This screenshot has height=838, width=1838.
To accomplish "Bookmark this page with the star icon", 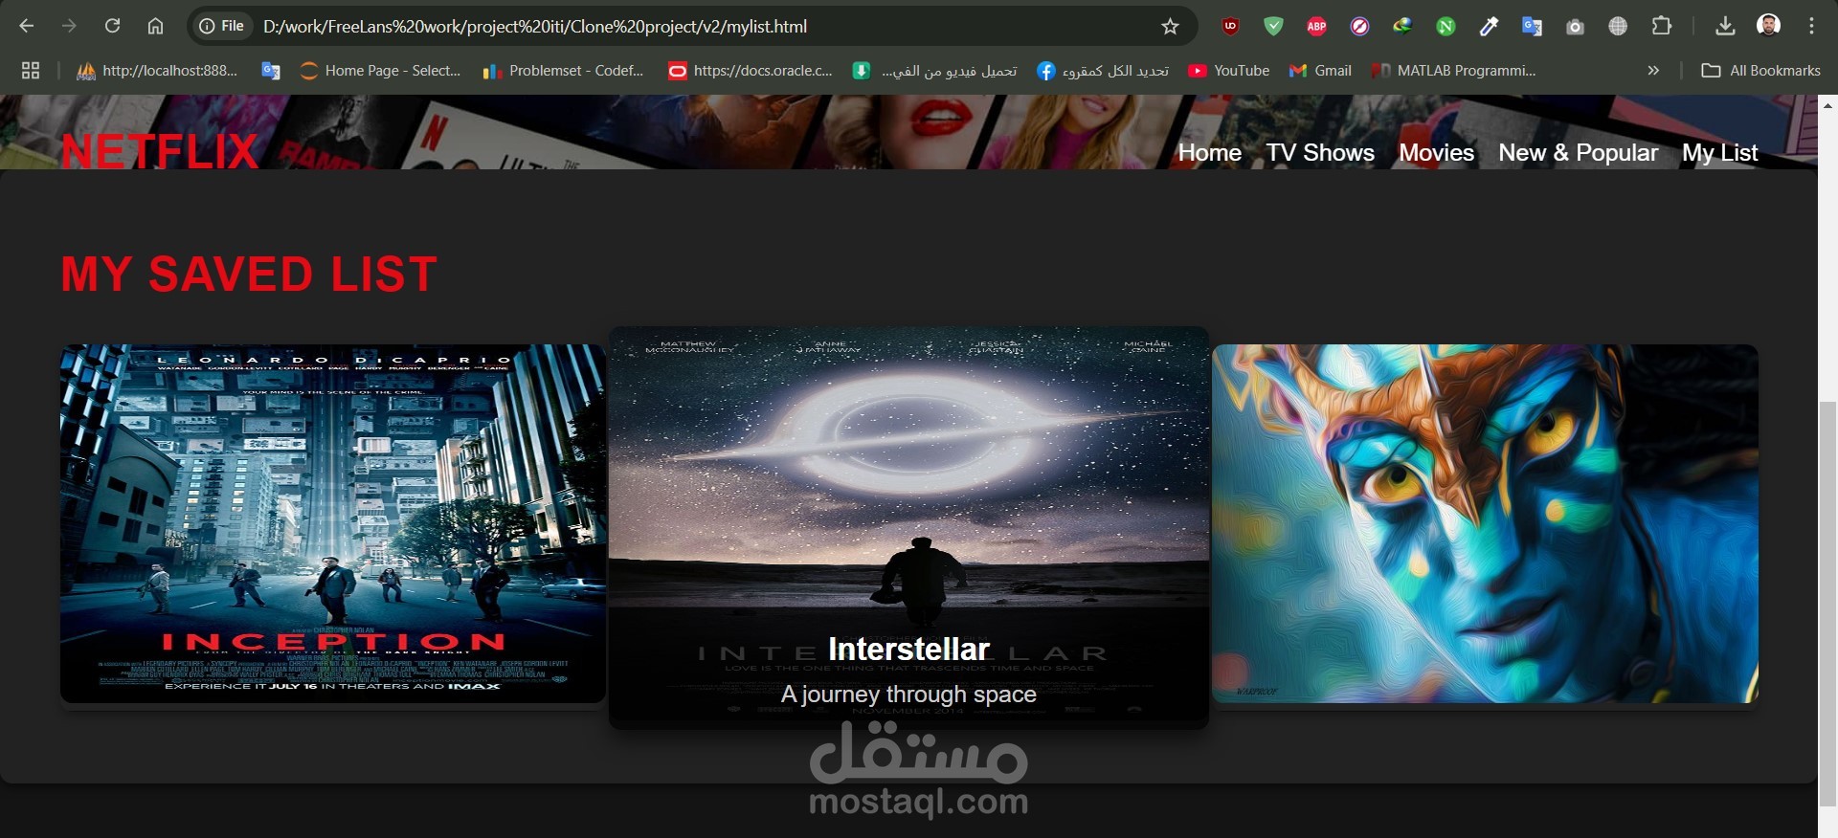I will pyautogui.click(x=1170, y=26).
